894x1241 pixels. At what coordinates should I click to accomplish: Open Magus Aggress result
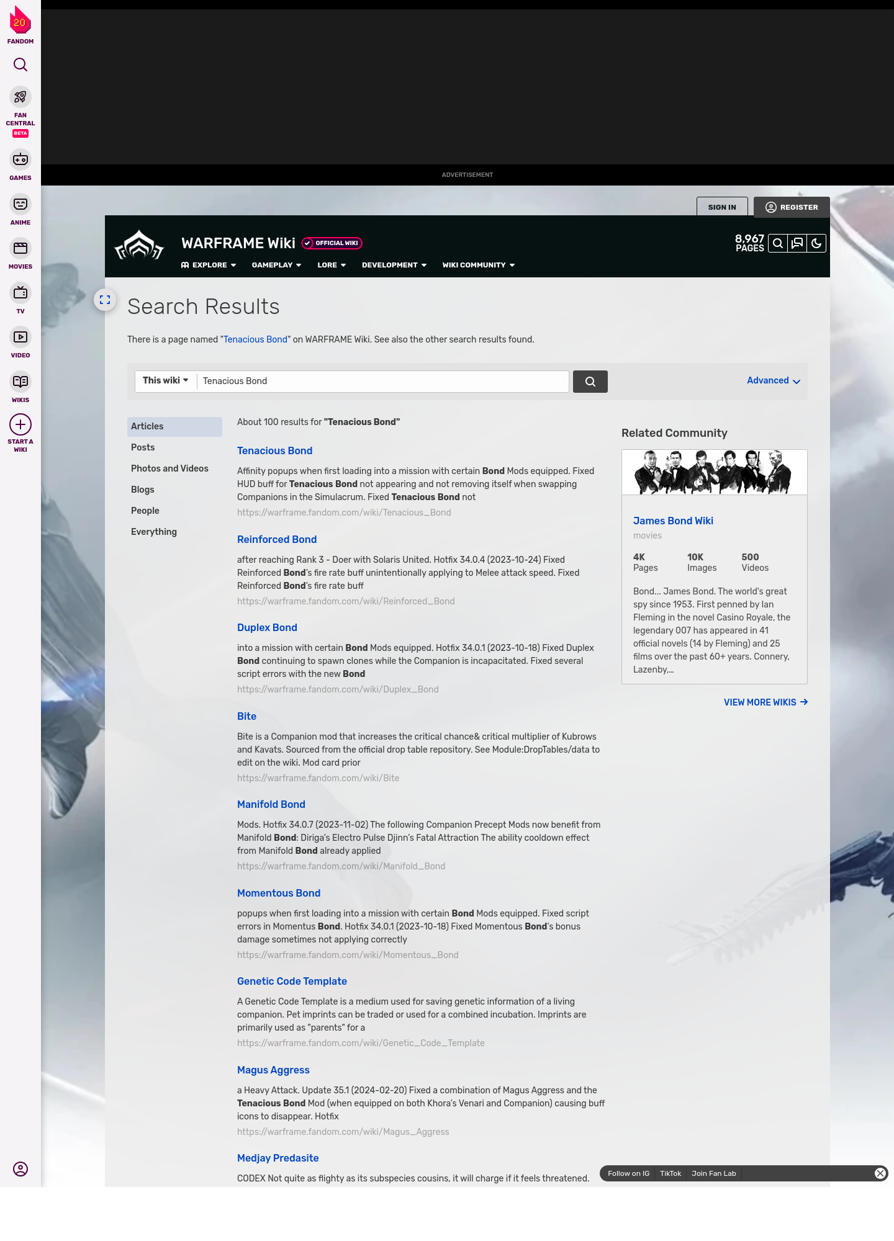[273, 1070]
